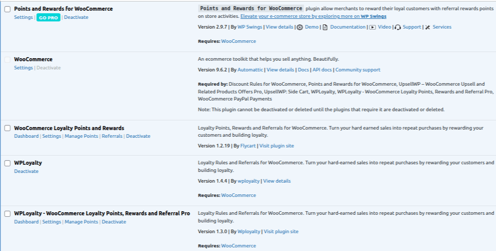Click the WPLoyalty Referral Pro plugin title
Viewport: 496px width, 251px height.
point(102,213)
